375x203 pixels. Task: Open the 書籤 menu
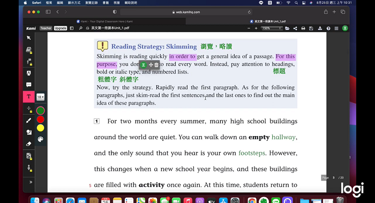tap(106, 3)
